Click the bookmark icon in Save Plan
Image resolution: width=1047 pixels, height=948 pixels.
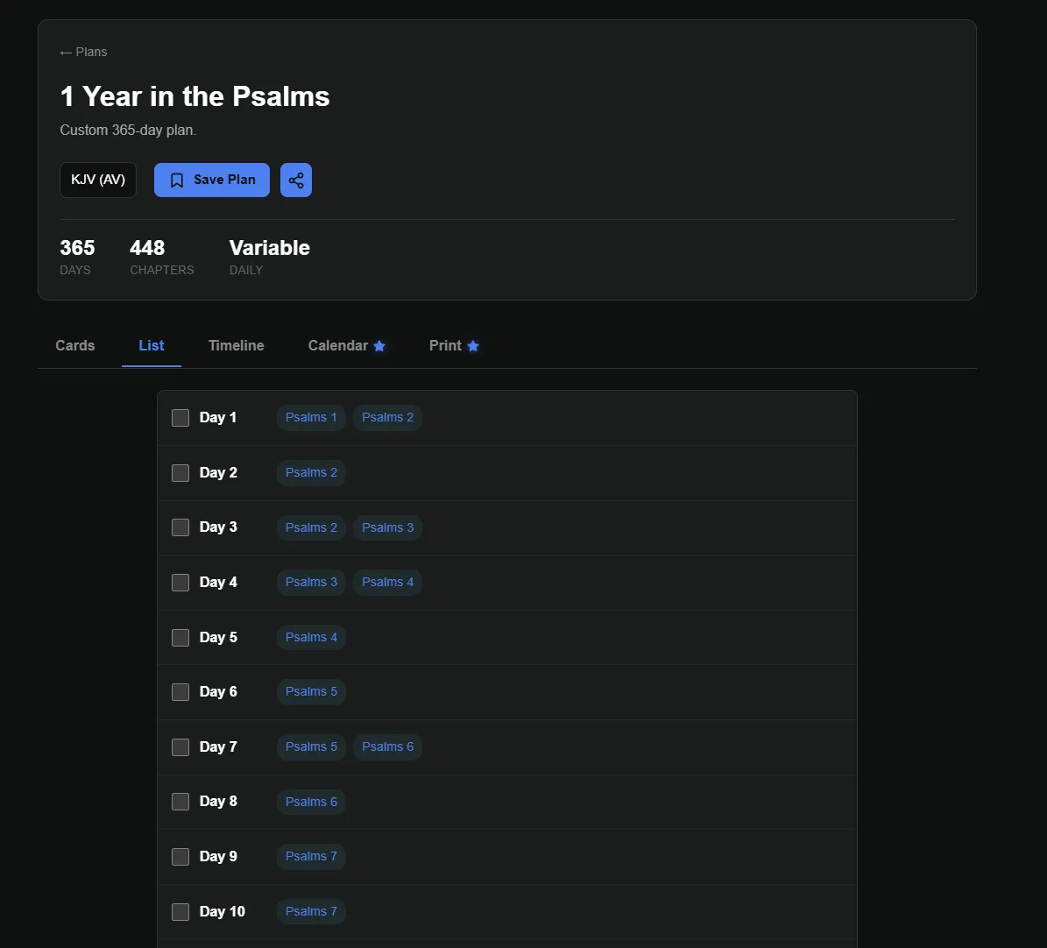[x=177, y=180]
